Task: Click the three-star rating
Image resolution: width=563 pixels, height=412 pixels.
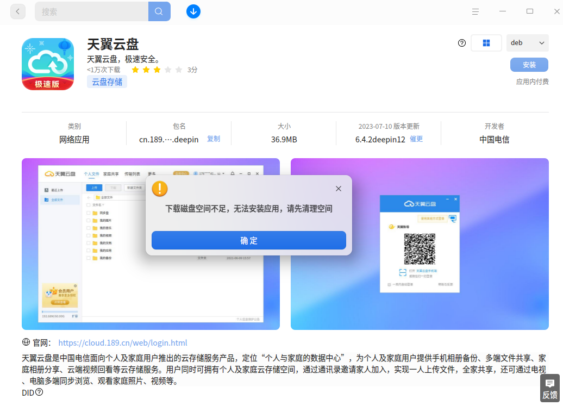Action: (157, 70)
